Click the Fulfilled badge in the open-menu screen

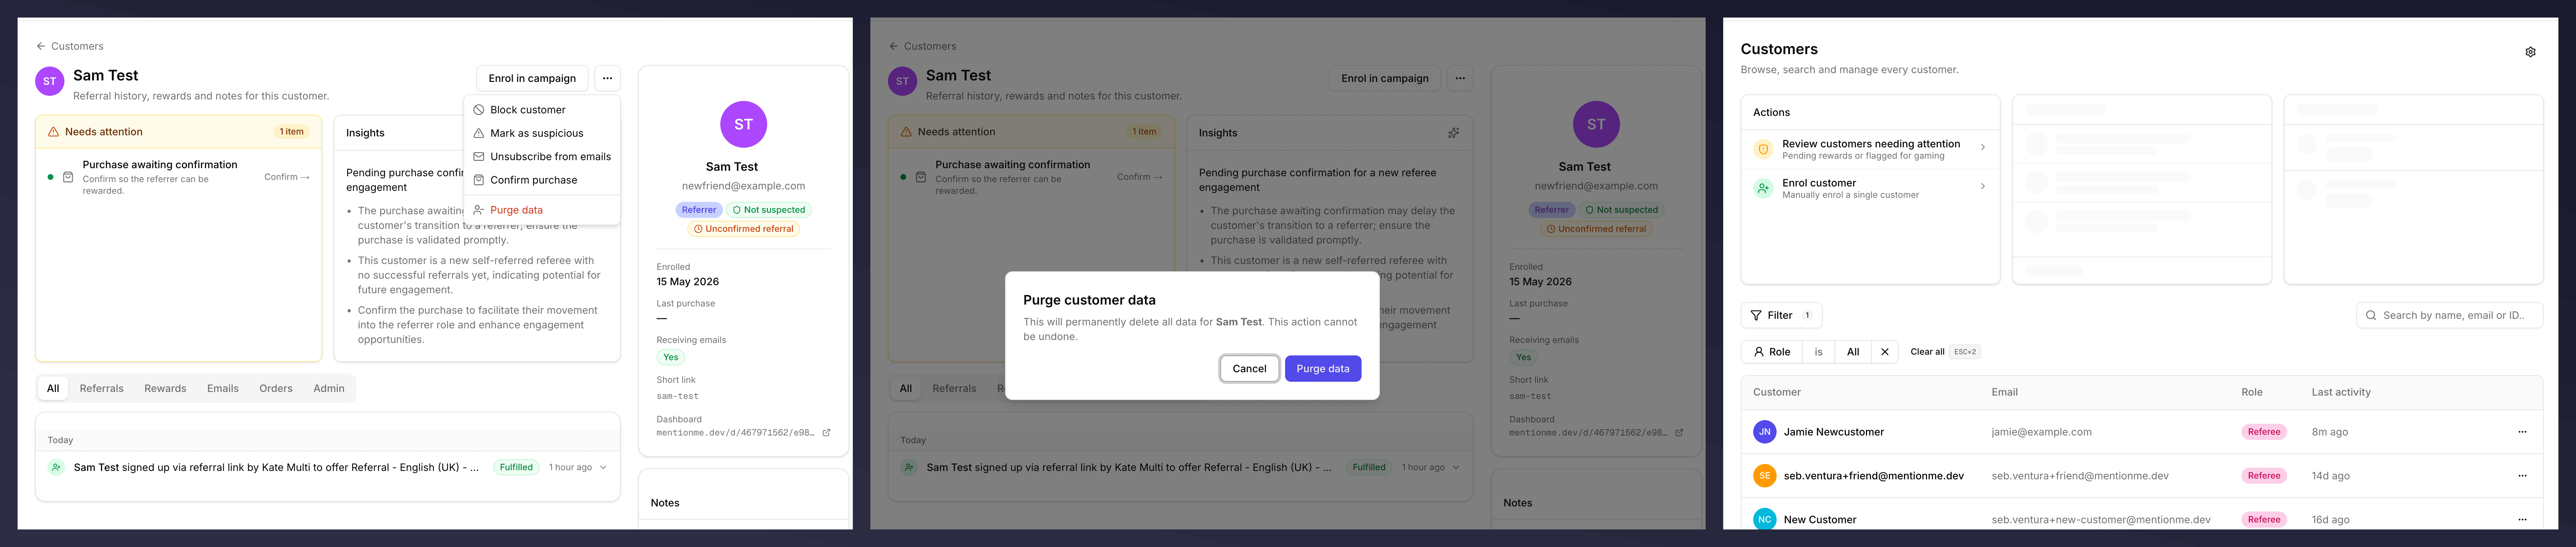coord(516,467)
